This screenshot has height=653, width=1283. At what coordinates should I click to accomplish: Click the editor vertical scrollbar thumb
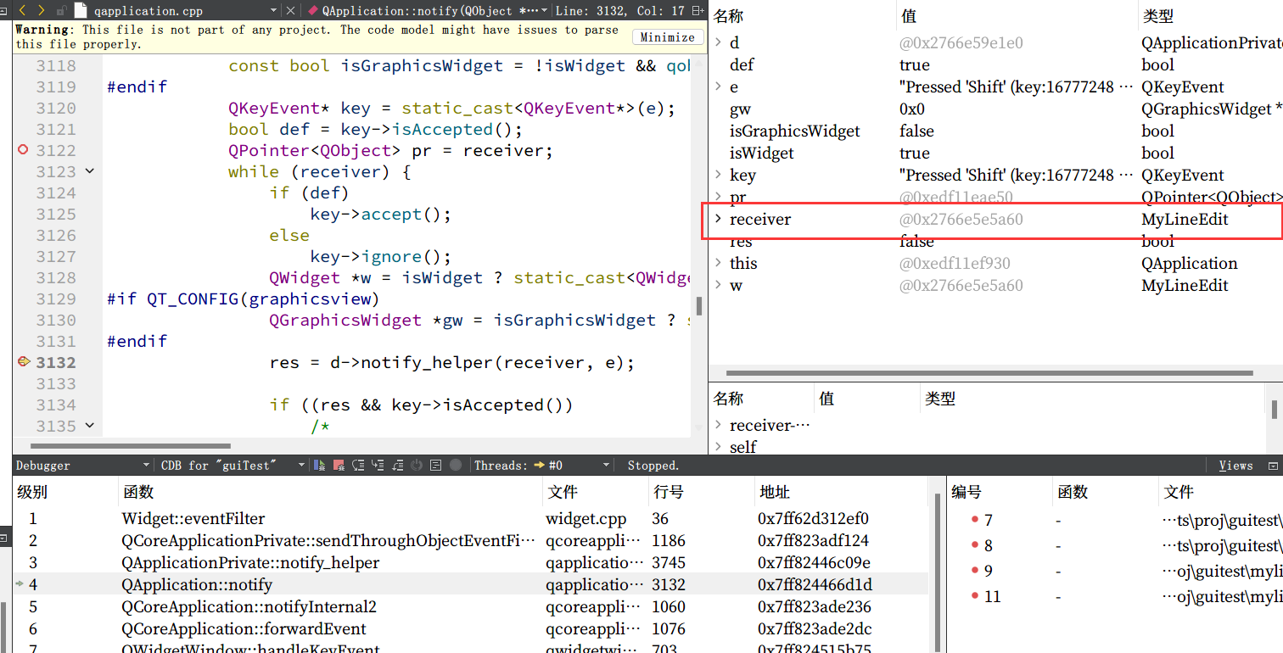(699, 306)
